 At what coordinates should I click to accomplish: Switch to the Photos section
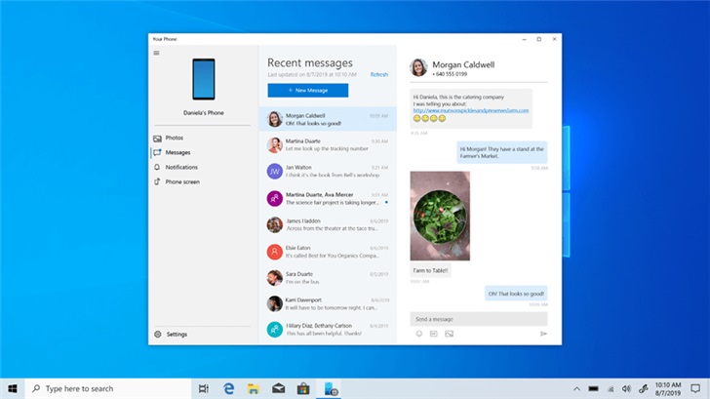(174, 138)
